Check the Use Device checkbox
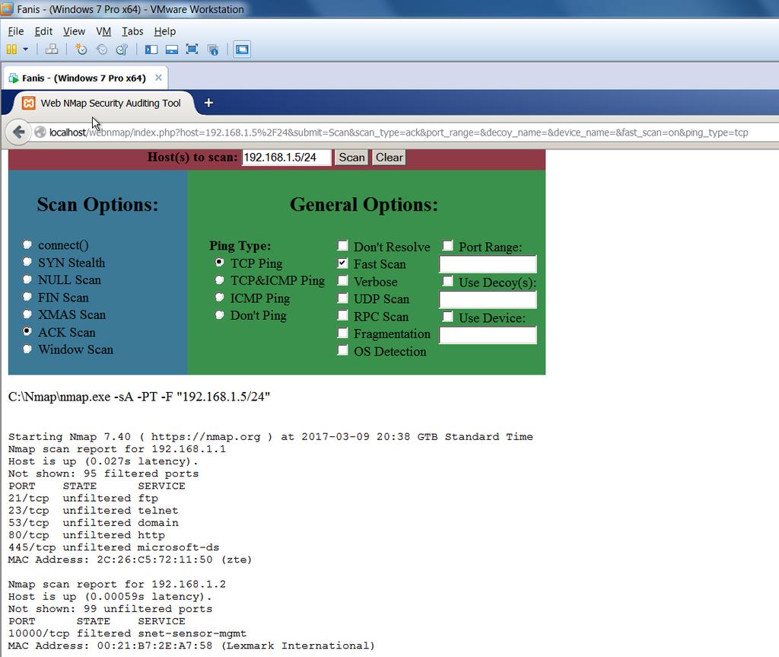The width and height of the screenshot is (779, 657). (x=447, y=316)
